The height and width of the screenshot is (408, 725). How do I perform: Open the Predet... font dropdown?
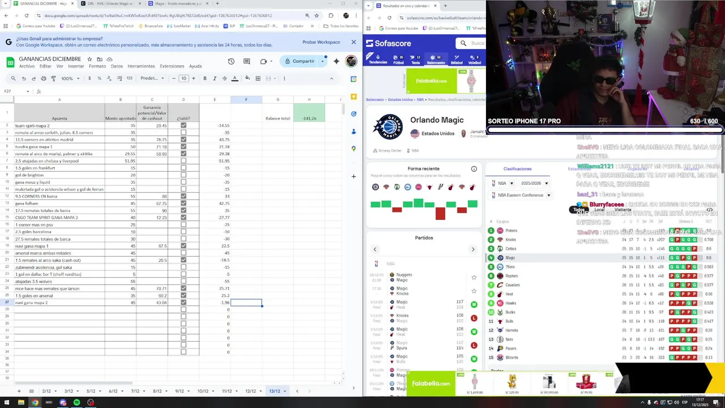pos(152,78)
